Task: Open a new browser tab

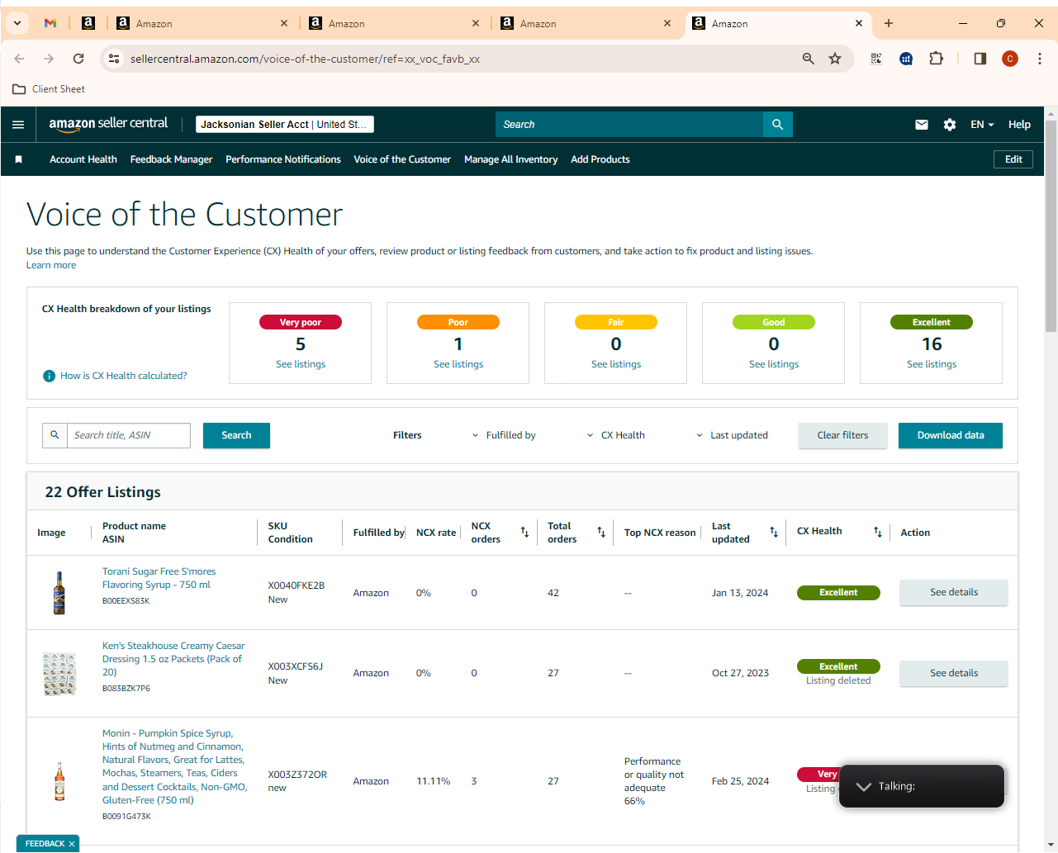Action: click(889, 23)
